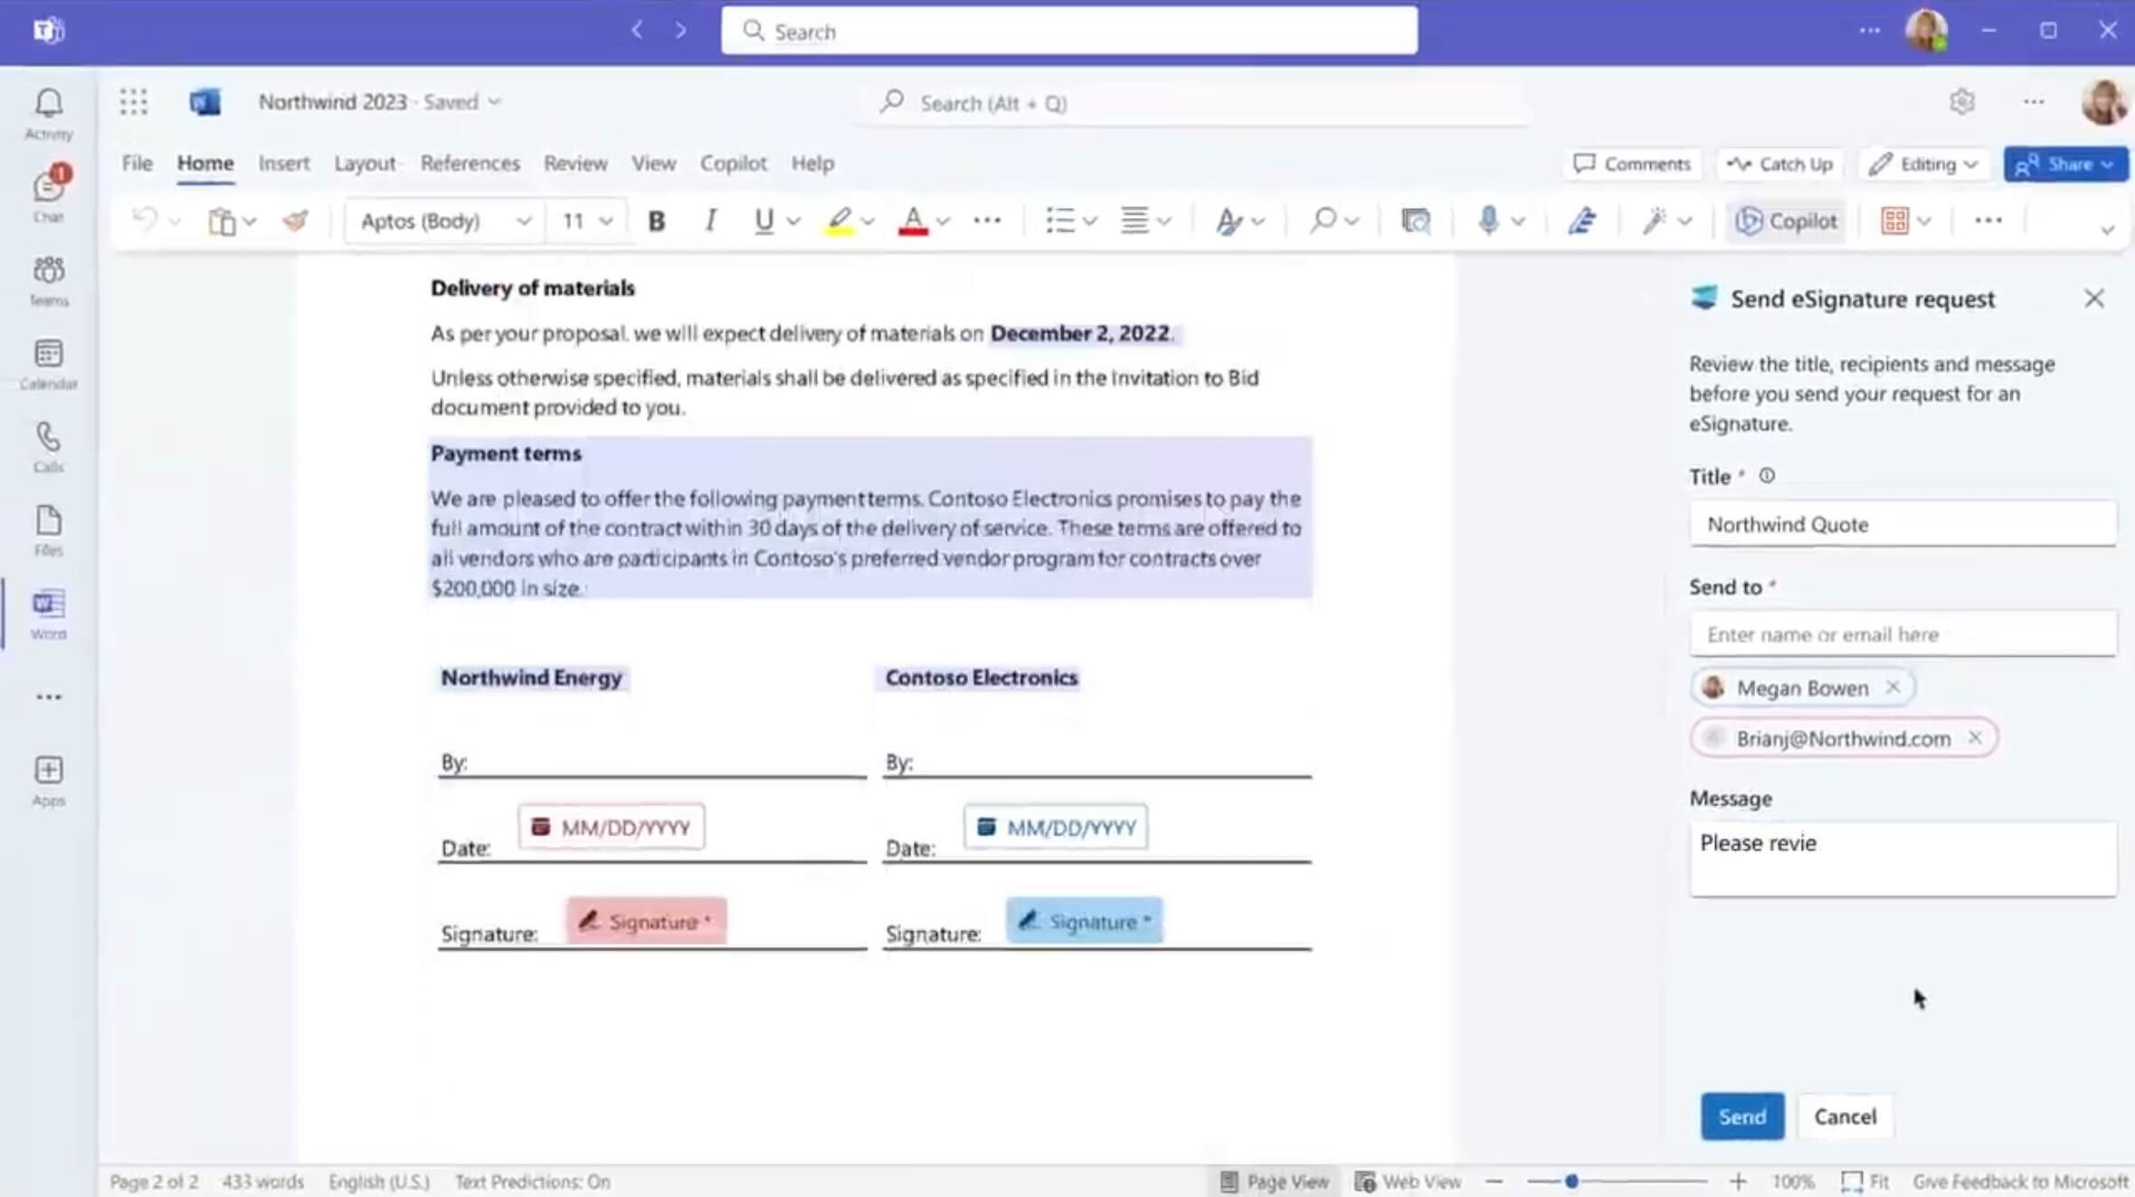The image size is (2135, 1197).
Task: Open Teams section in sidebar
Action: [49, 280]
